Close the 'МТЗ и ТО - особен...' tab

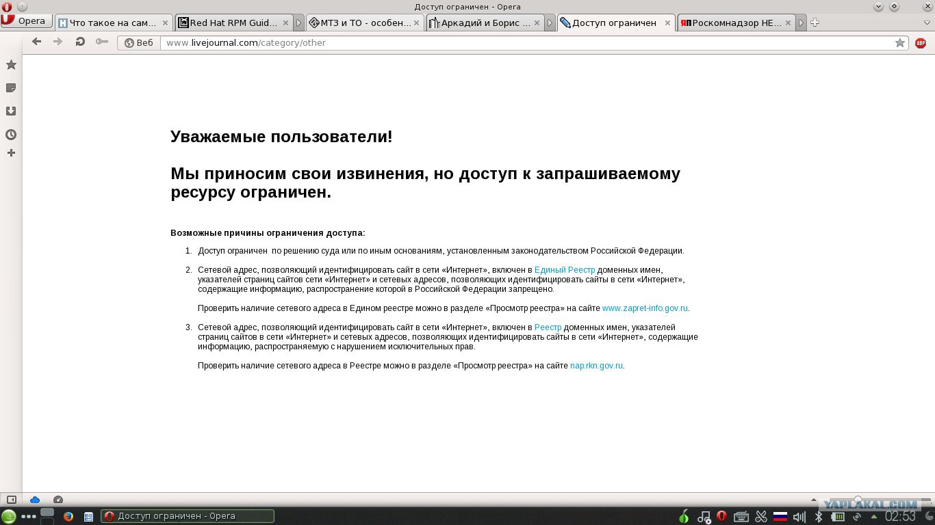pos(416,23)
